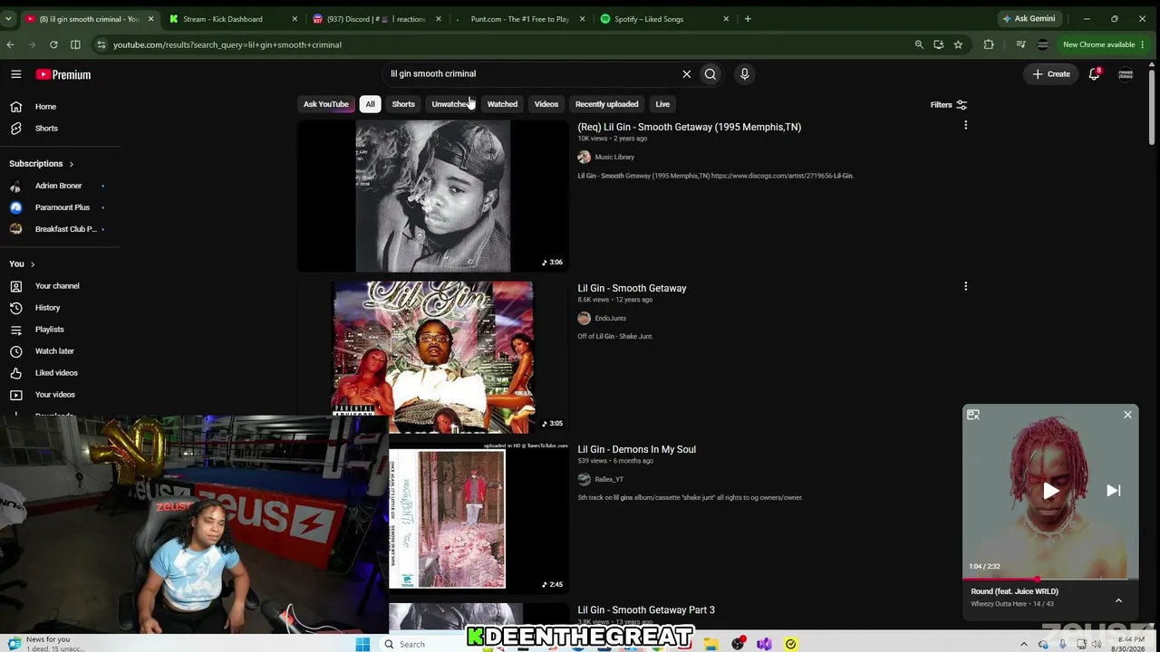This screenshot has width=1160, height=652.
Task: Open Breakfast Club subscription channel
Action: [65, 229]
